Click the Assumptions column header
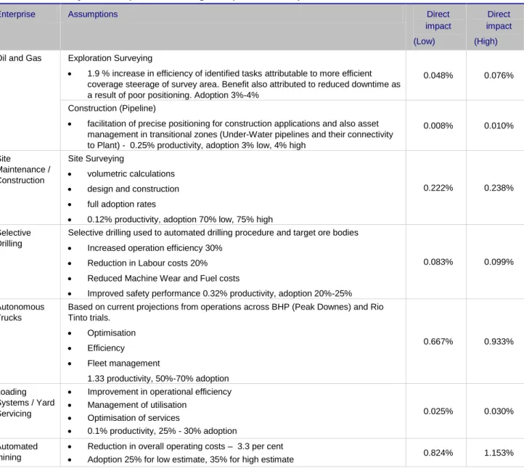524x468 pixels. 93,15
